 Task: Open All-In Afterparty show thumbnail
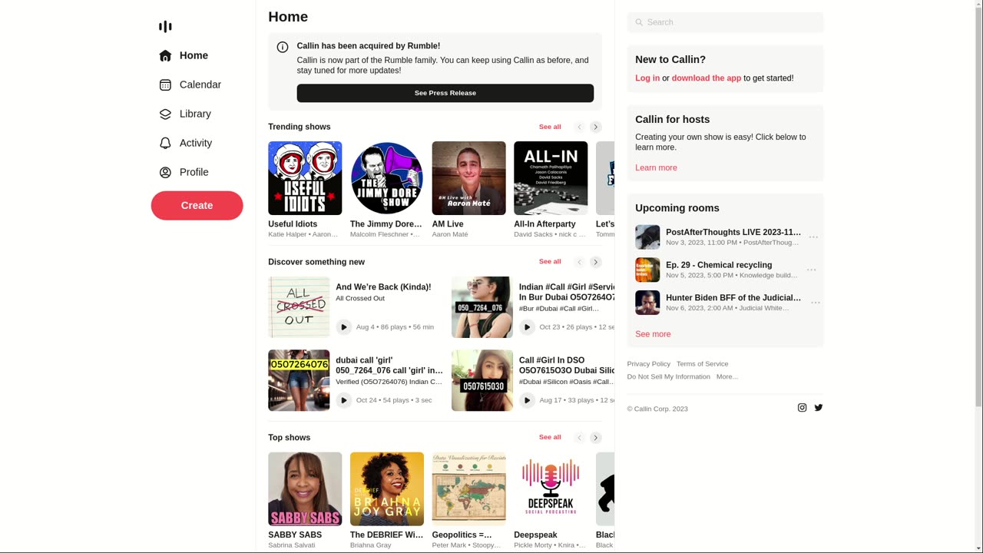click(x=551, y=178)
